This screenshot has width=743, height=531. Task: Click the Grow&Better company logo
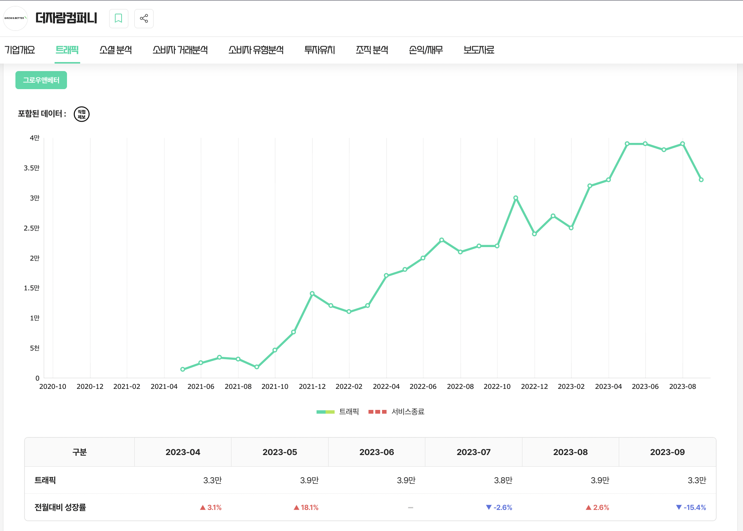tap(15, 18)
